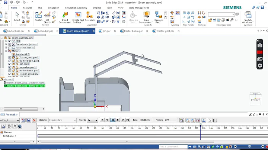
Task: Click the Drag Component tool
Action: (x=146, y=17)
